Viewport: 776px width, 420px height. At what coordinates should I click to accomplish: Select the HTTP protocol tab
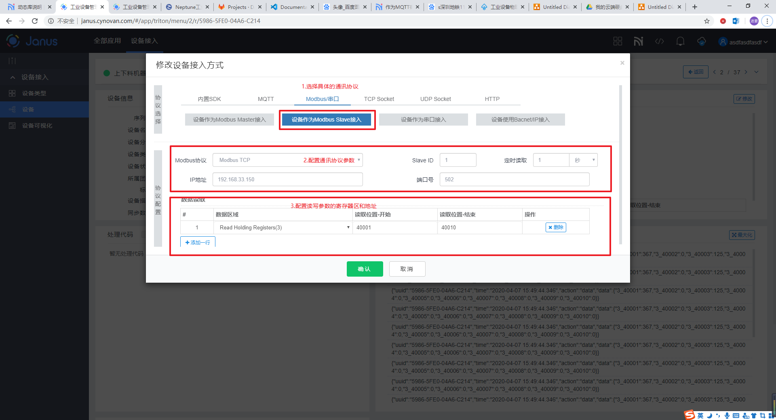click(x=492, y=99)
